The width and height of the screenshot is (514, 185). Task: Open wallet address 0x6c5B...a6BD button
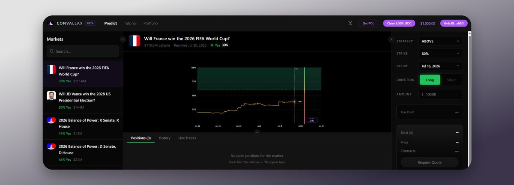click(x=454, y=23)
